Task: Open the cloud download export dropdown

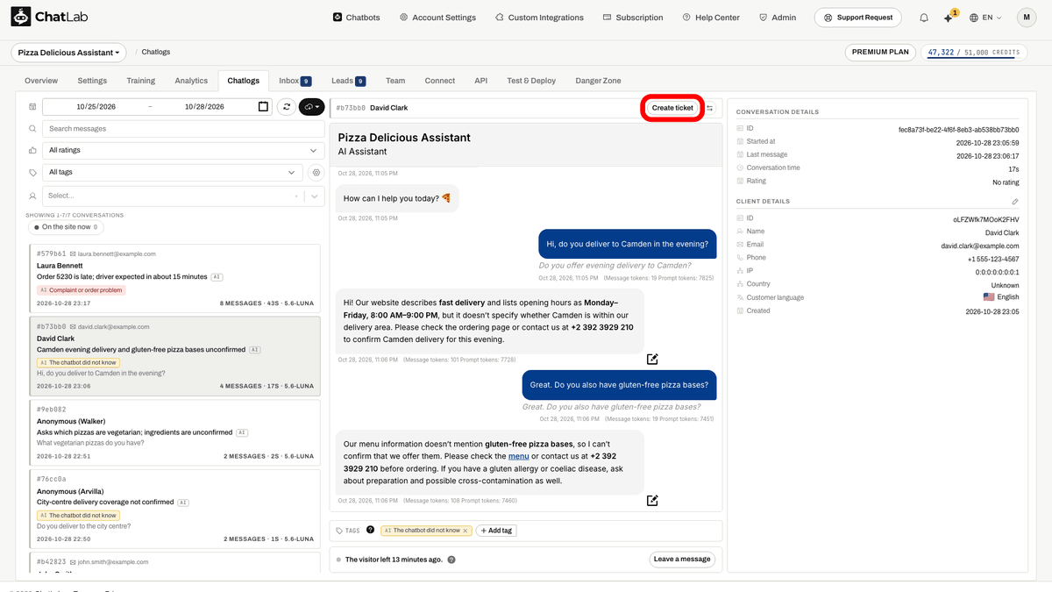Action: 312,107
